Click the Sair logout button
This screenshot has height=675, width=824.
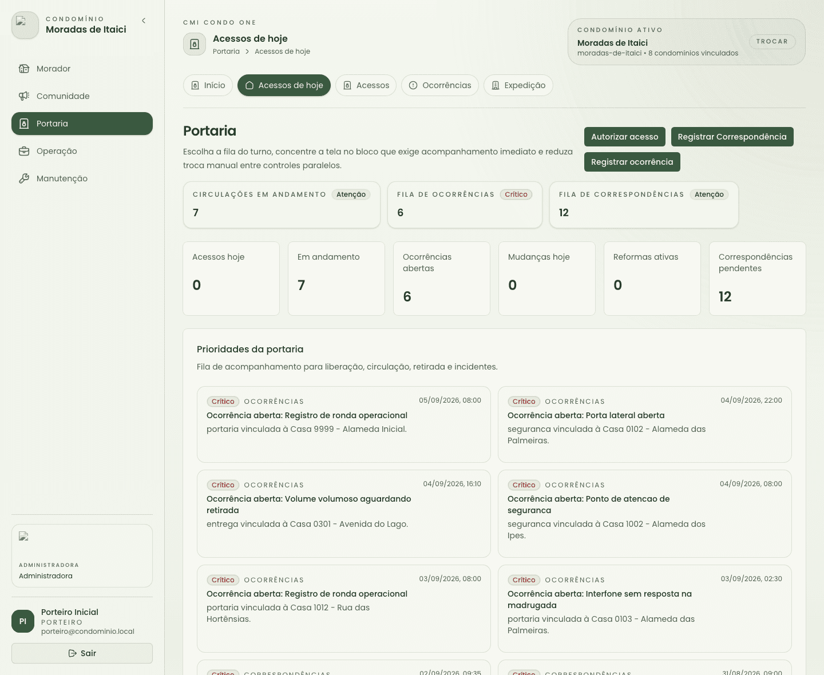(82, 653)
